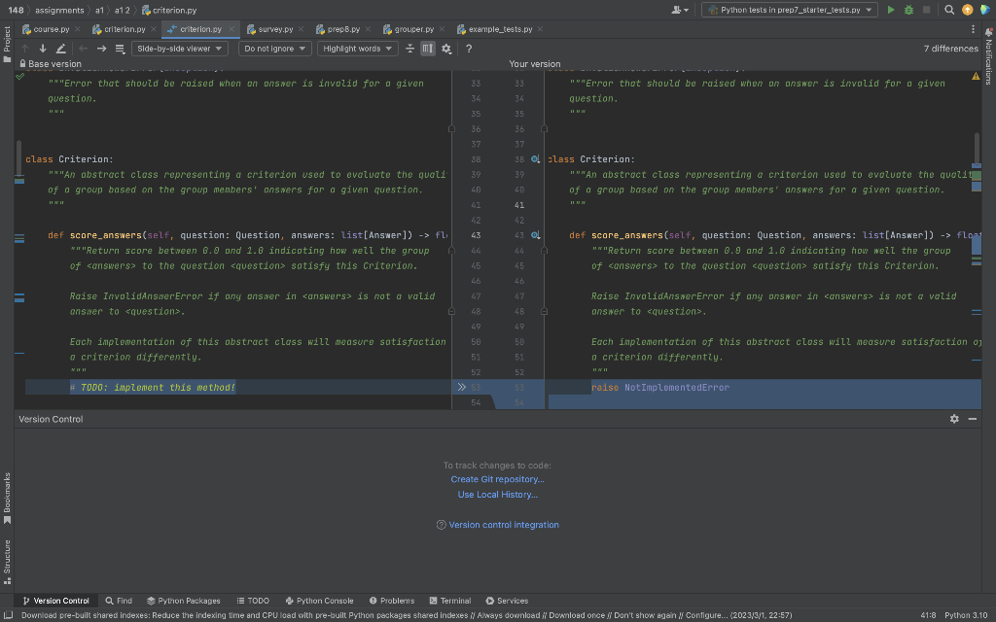Click the Create Git repository link

tap(497, 479)
